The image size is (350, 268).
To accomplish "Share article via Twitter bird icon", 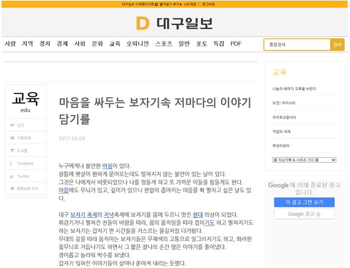I will (x=12, y=176).
